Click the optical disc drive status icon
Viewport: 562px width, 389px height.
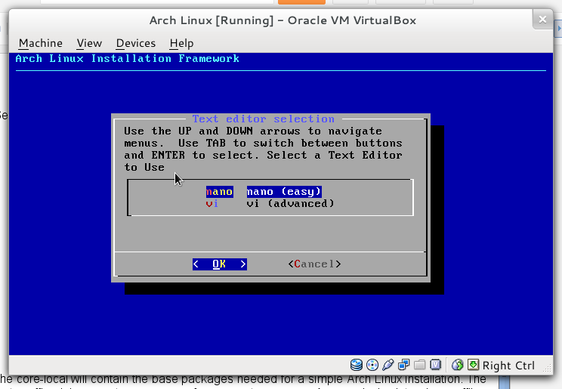pos(372,365)
